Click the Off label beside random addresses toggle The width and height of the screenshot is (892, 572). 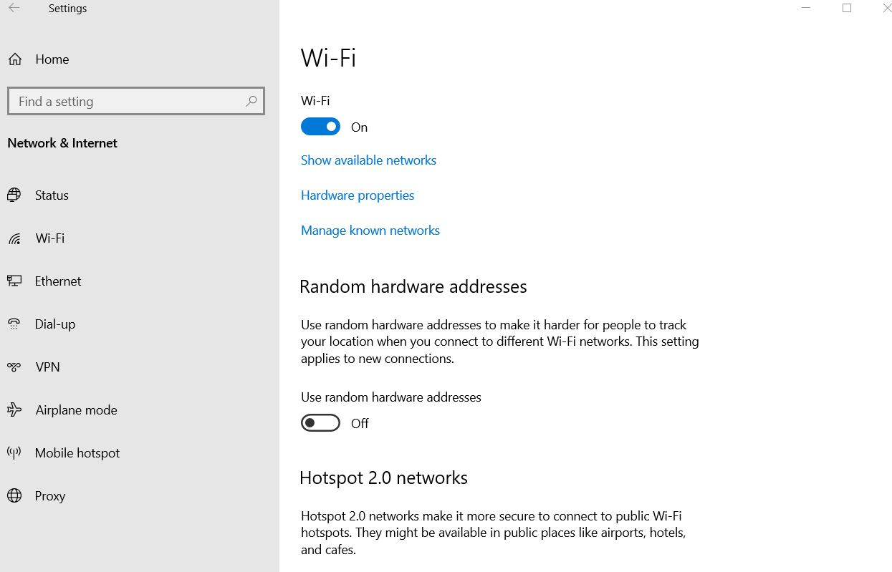click(360, 424)
